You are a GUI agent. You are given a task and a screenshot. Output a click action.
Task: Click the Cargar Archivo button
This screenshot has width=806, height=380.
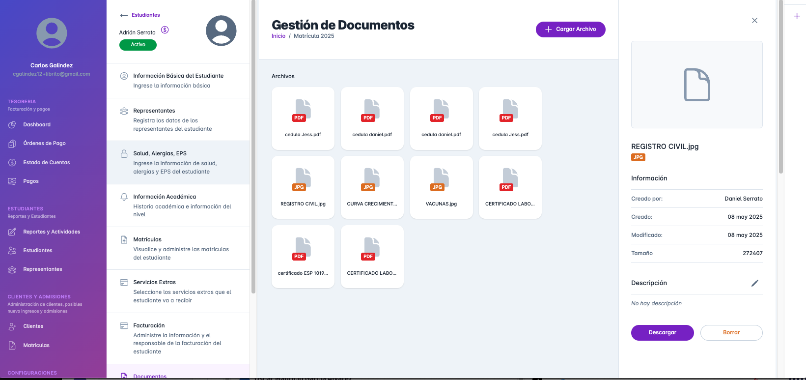[x=570, y=29]
